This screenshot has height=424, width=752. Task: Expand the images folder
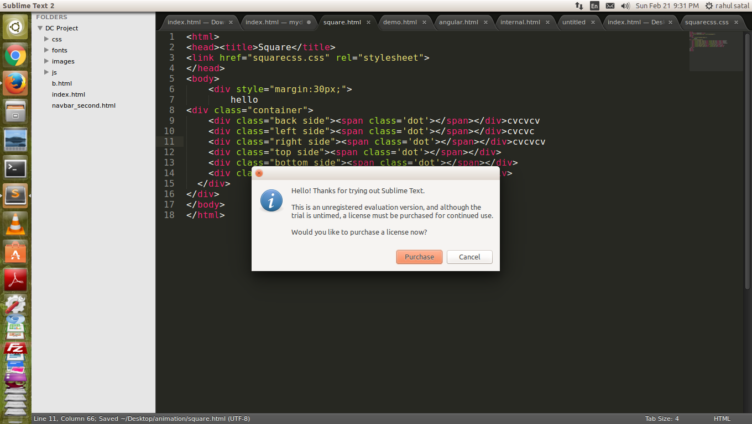tap(46, 61)
